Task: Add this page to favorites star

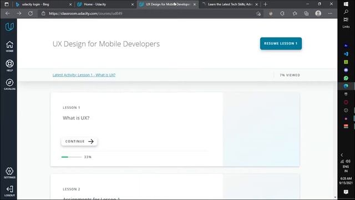Action: point(258,13)
